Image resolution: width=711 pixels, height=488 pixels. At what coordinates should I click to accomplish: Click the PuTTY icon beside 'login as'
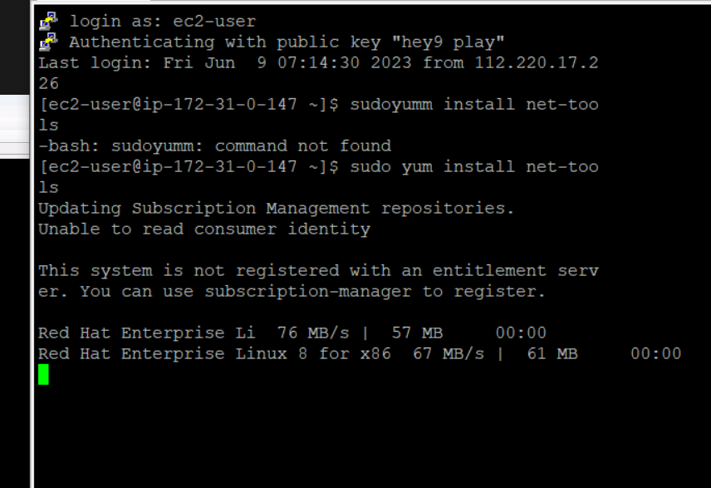pos(48,22)
